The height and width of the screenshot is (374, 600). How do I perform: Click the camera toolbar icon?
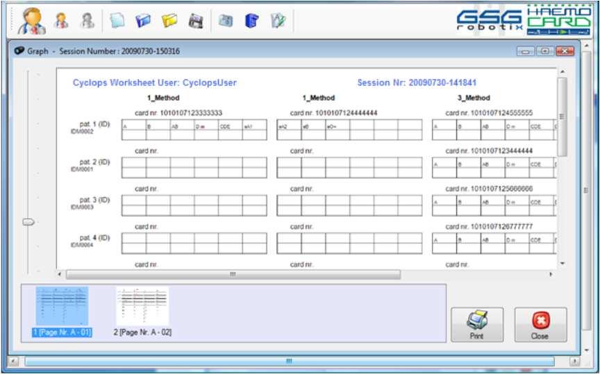coord(226,21)
